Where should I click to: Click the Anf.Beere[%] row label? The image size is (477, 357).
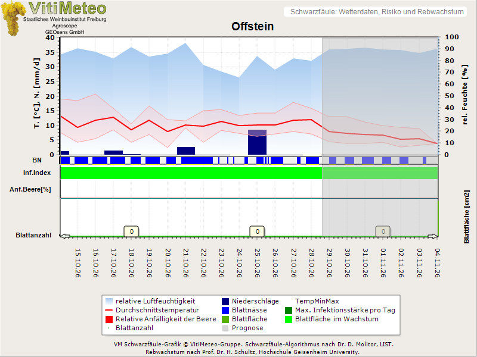[x=30, y=189]
